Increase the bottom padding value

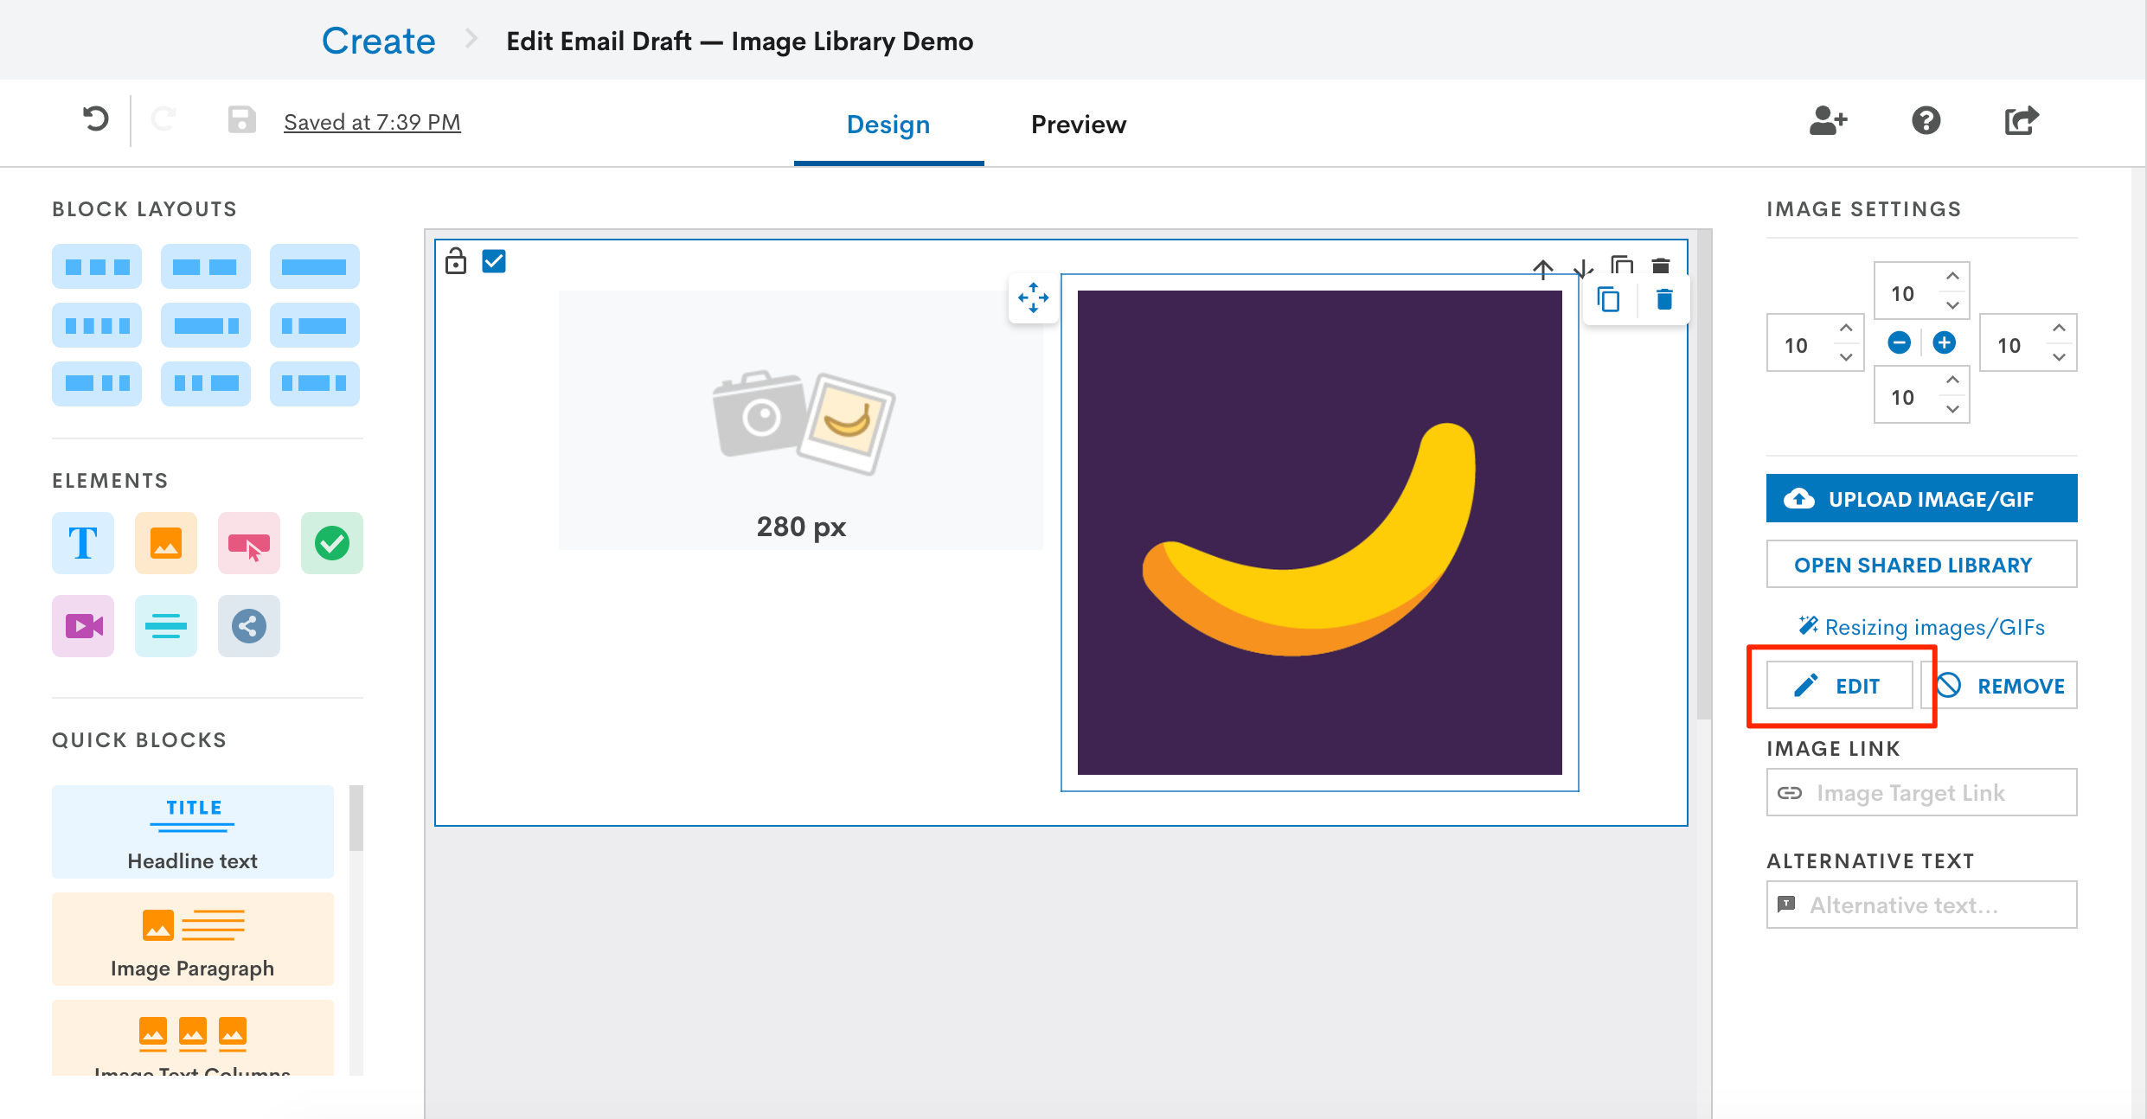tap(1953, 380)
